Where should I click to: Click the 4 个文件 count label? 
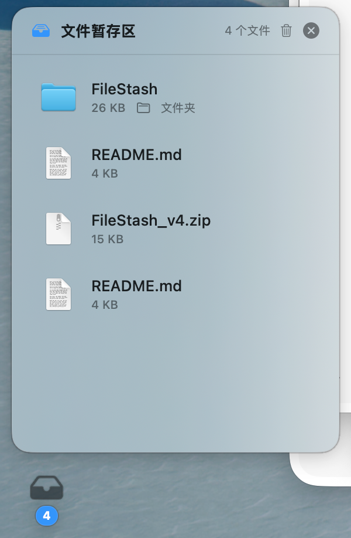(247, 31)
